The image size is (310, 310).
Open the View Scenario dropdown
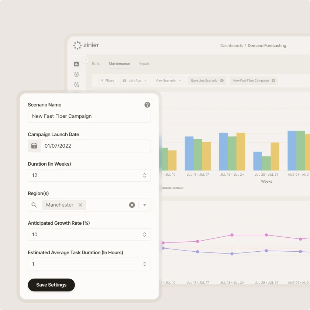[168, 81]
